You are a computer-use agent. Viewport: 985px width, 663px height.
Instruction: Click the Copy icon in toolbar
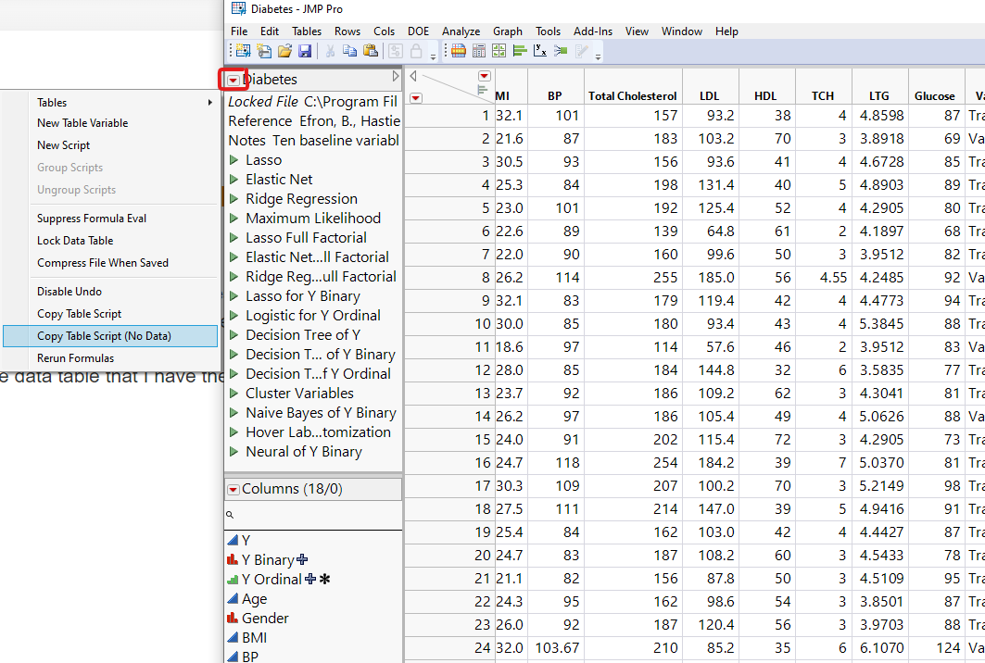point(350,51)
